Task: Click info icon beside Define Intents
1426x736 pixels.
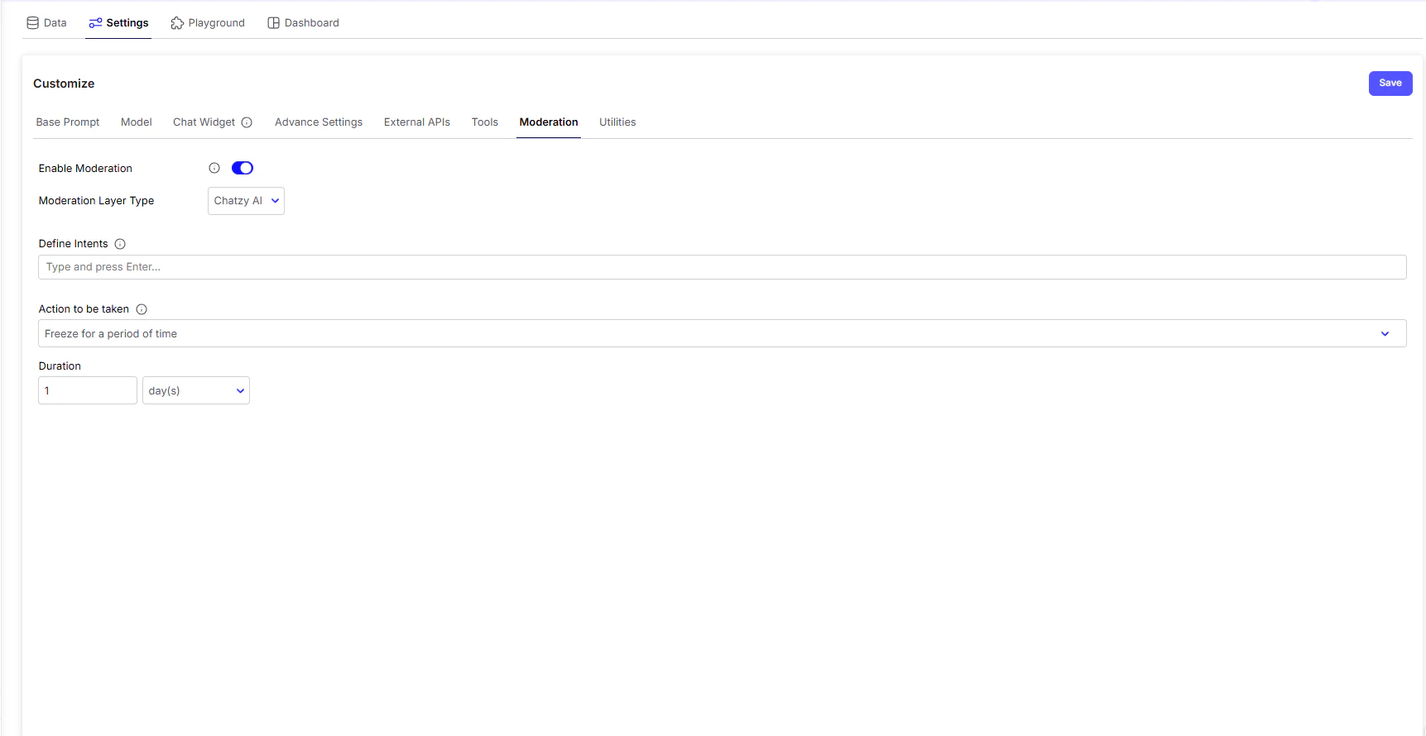Action: pos(120,244)
